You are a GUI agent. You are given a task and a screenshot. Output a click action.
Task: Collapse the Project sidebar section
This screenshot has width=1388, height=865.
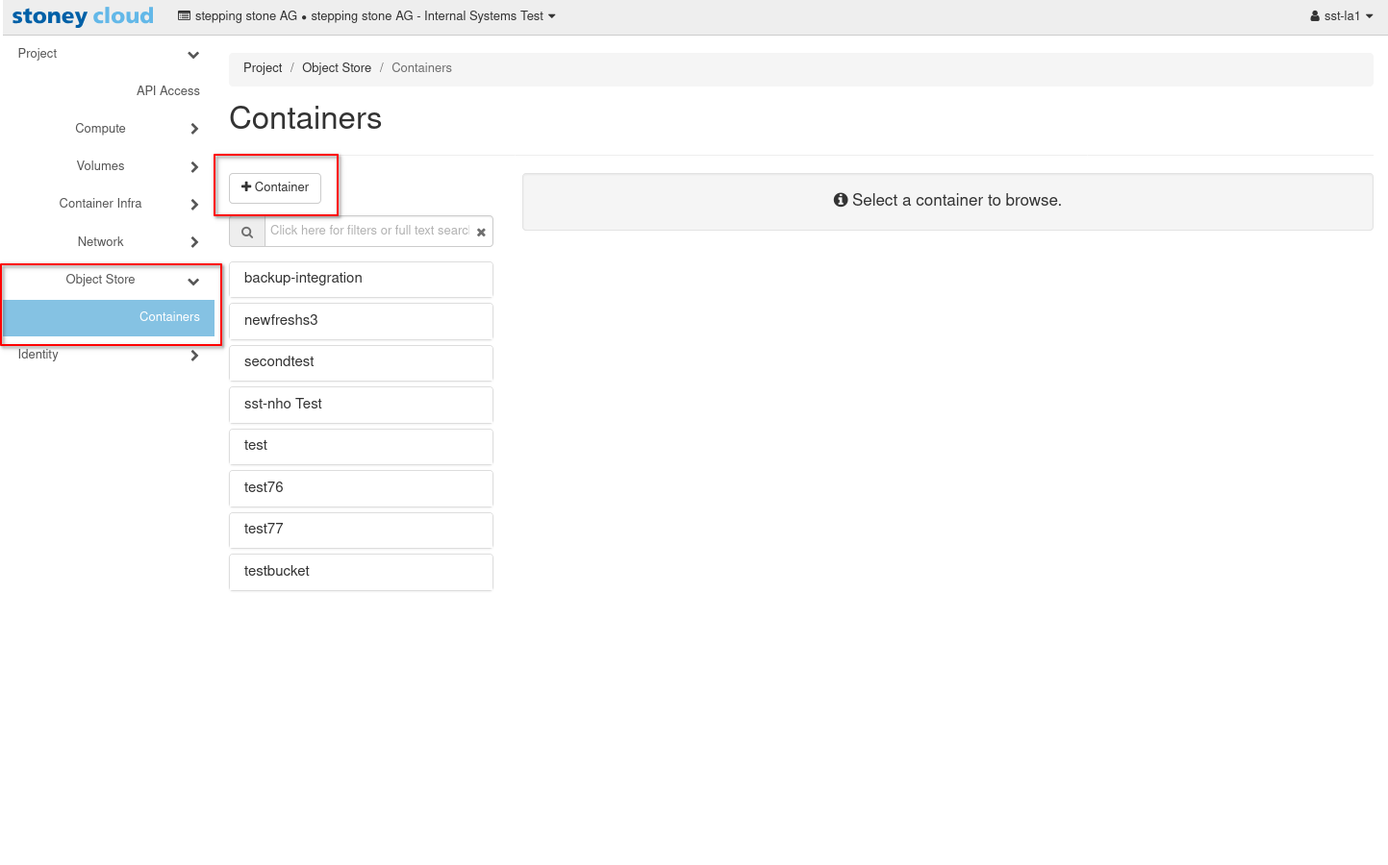click(193, 55)
